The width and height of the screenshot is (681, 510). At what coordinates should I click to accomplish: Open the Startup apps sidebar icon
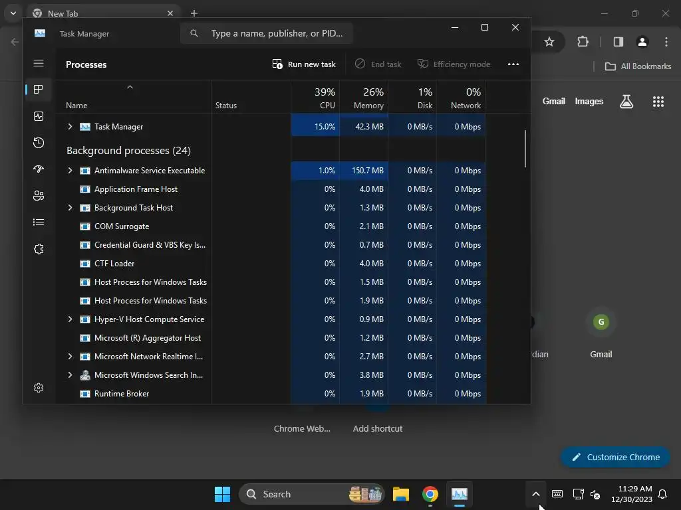click(x=39, y=169)
